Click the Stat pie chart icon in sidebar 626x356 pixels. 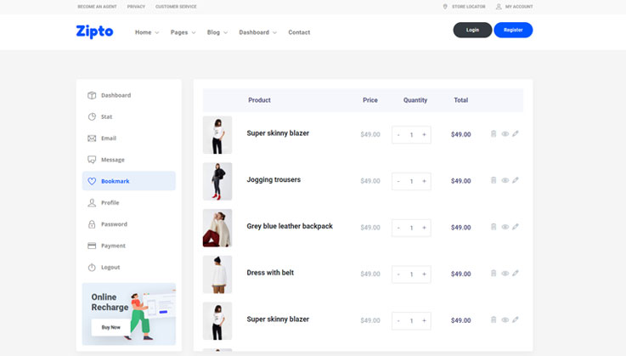coord(92,117)
